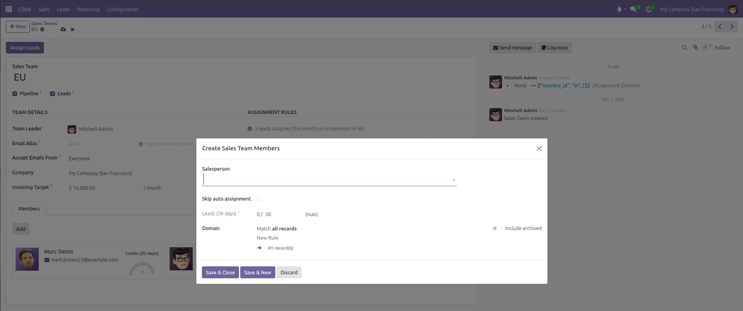Click Discard in the dialog
The width and height of the screenshot is (743, 311).
pyautogui.click(x=289, y=272)
